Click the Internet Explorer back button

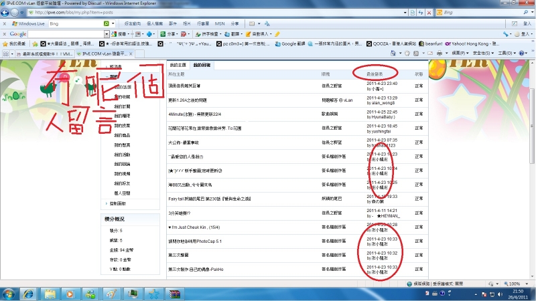(x=7, y=13)
